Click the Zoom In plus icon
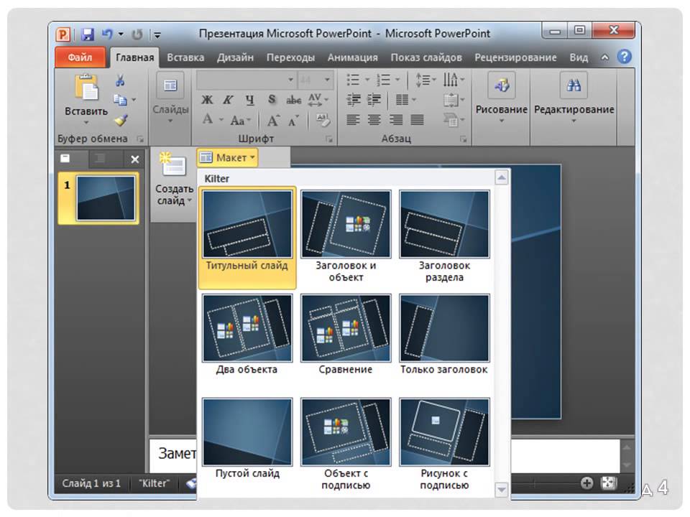Screen dimensions: 690x517 586,483
